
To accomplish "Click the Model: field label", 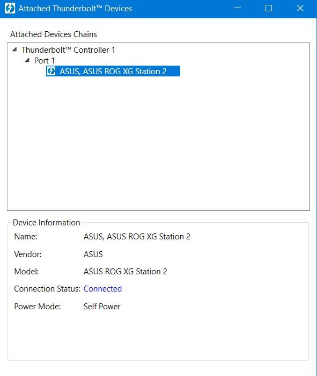I will point(26,272).
